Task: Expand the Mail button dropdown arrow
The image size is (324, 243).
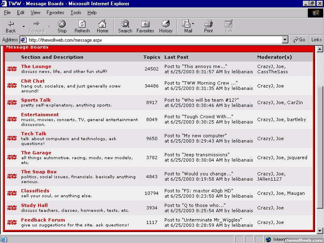Action: point(193,23)
